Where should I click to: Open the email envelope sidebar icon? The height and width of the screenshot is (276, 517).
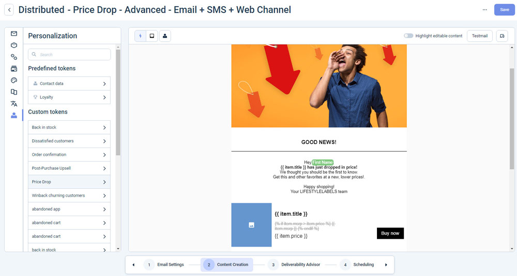pyautogui.click(x=14, y=34)
